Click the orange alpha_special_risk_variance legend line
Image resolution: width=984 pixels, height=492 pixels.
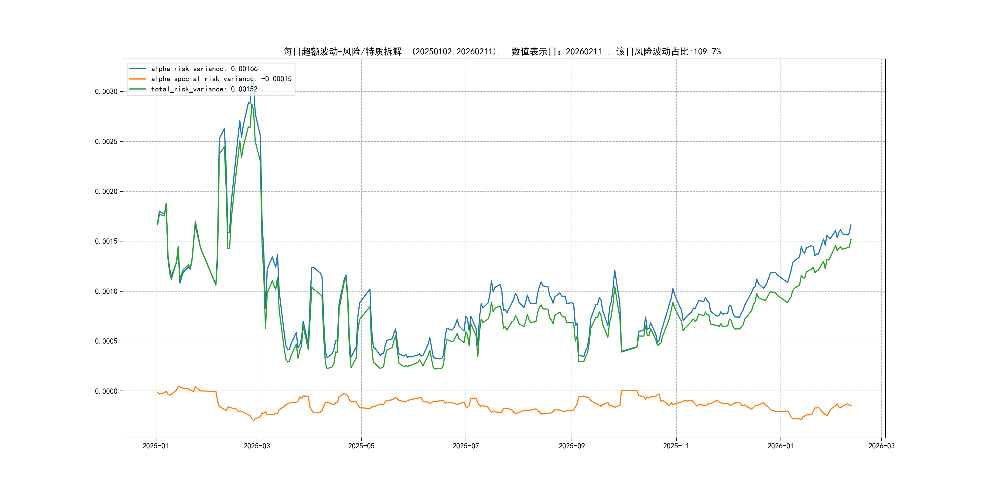(138, 79)
